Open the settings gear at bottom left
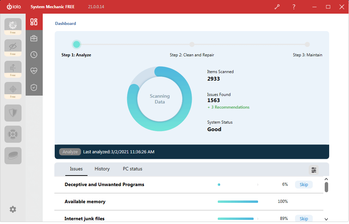The height and width of the screenshot is (224, 349). (x=13, y=209)
